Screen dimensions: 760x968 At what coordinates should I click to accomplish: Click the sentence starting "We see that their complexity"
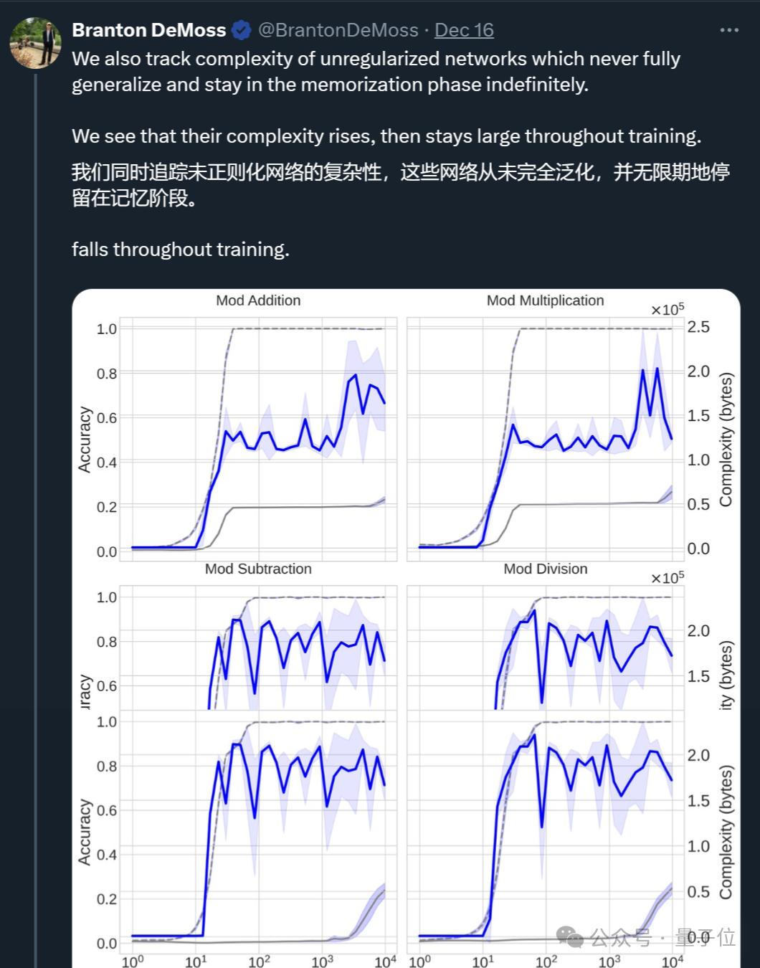(386, 136)
